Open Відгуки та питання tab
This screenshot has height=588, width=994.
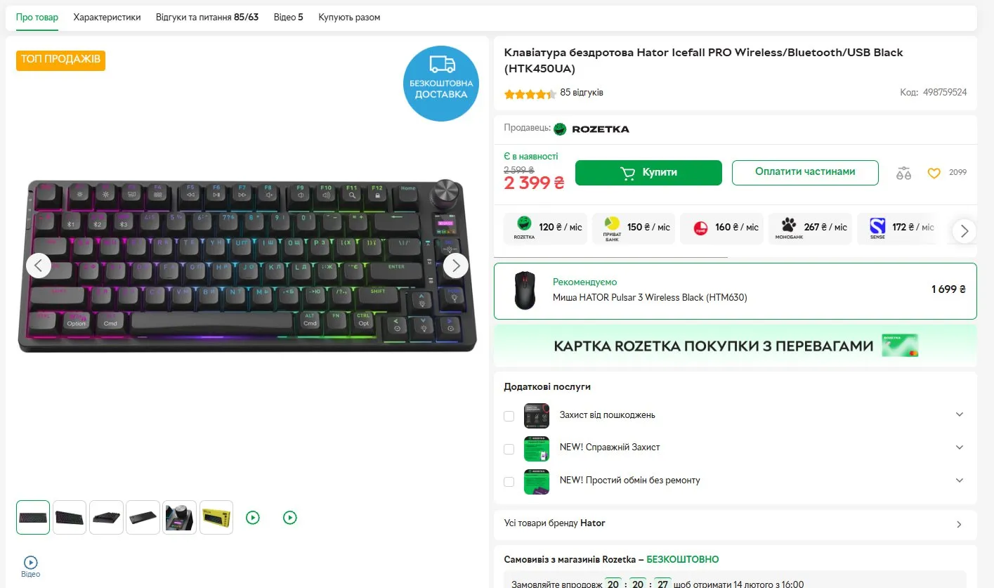(207, 17)
